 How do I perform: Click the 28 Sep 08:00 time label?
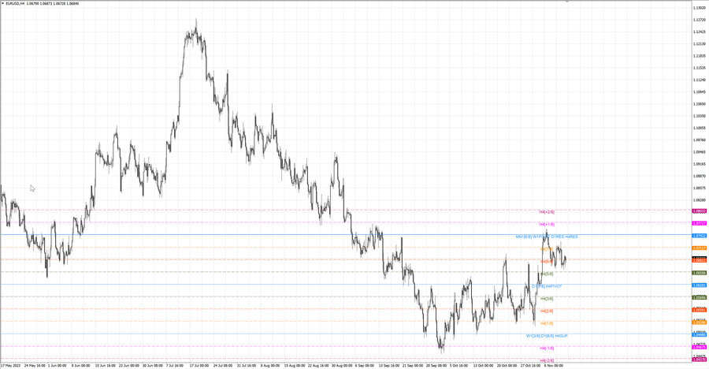coord(436,365)
